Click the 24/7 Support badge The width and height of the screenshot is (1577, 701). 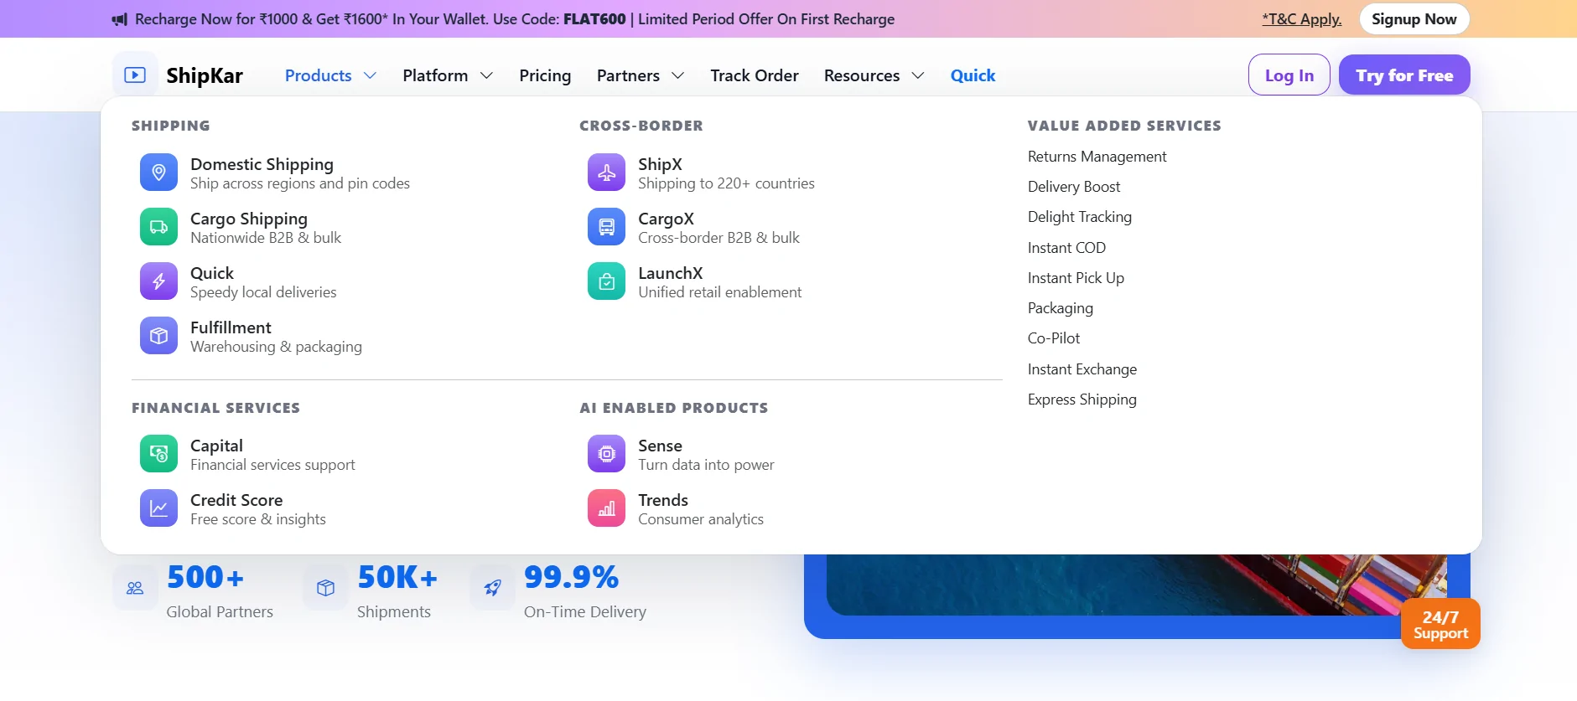pos(1440,624)
